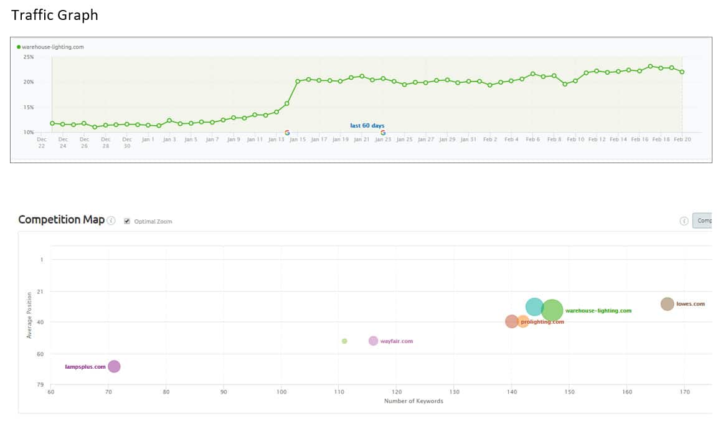Select the wayfair.com pink bubble
The width and height of the screenshot is (723, 421).
click(x=373, y=341)
